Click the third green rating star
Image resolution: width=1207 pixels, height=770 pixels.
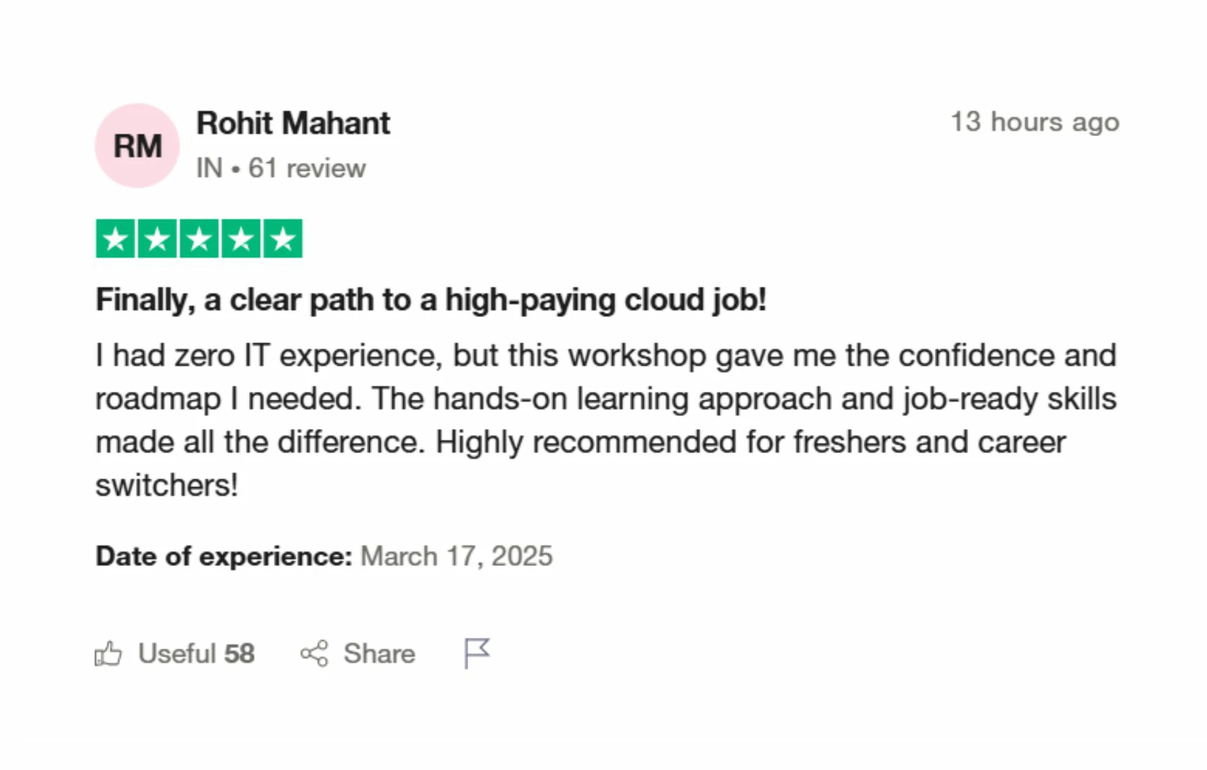[x=199, y=239]
